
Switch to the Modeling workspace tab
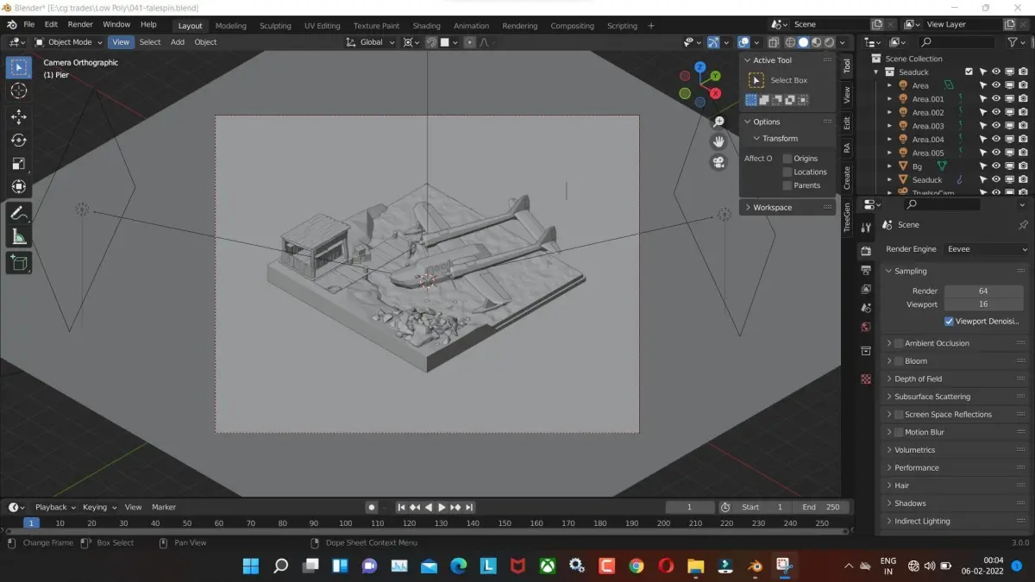230,26
